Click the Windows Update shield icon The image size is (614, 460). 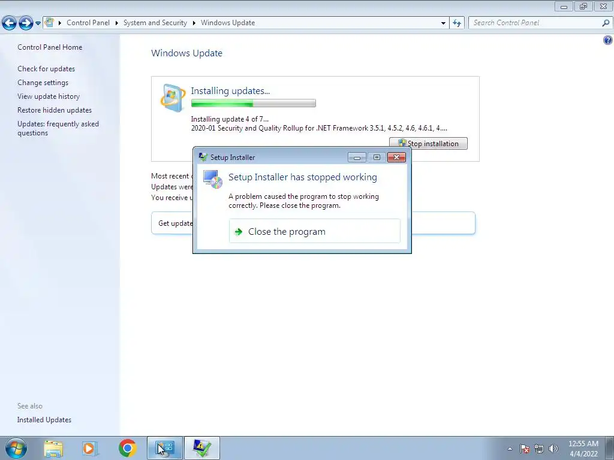click(x=173, y=98)
